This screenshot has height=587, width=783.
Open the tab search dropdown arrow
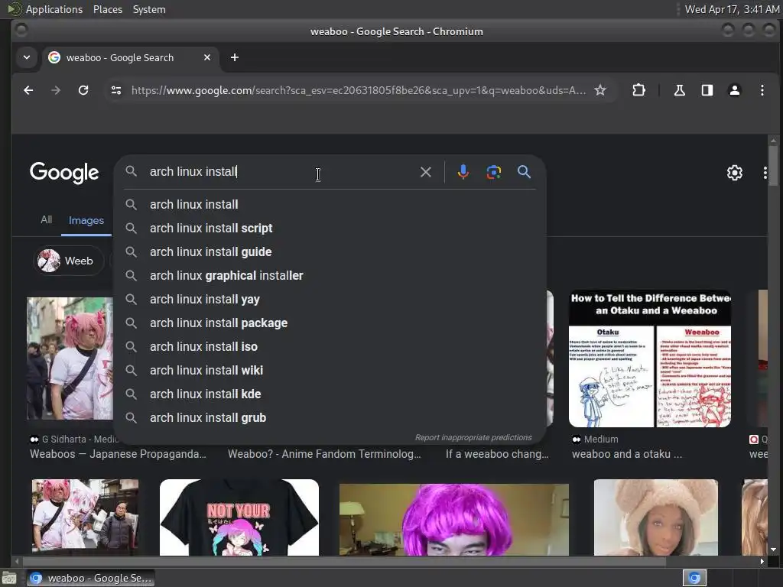pyautogui.click(x=27, y=57)
